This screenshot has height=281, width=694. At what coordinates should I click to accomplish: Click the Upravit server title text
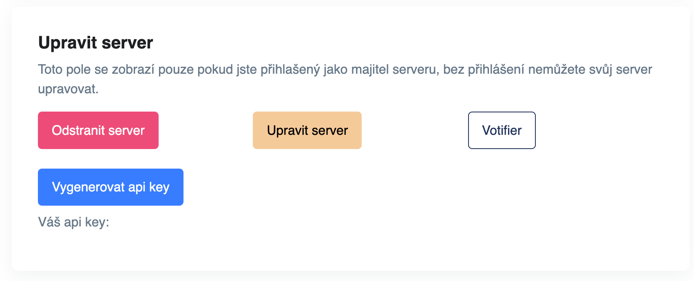pos(95,43)
